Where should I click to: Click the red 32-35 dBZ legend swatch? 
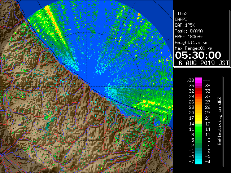click(x=199, y=91)
